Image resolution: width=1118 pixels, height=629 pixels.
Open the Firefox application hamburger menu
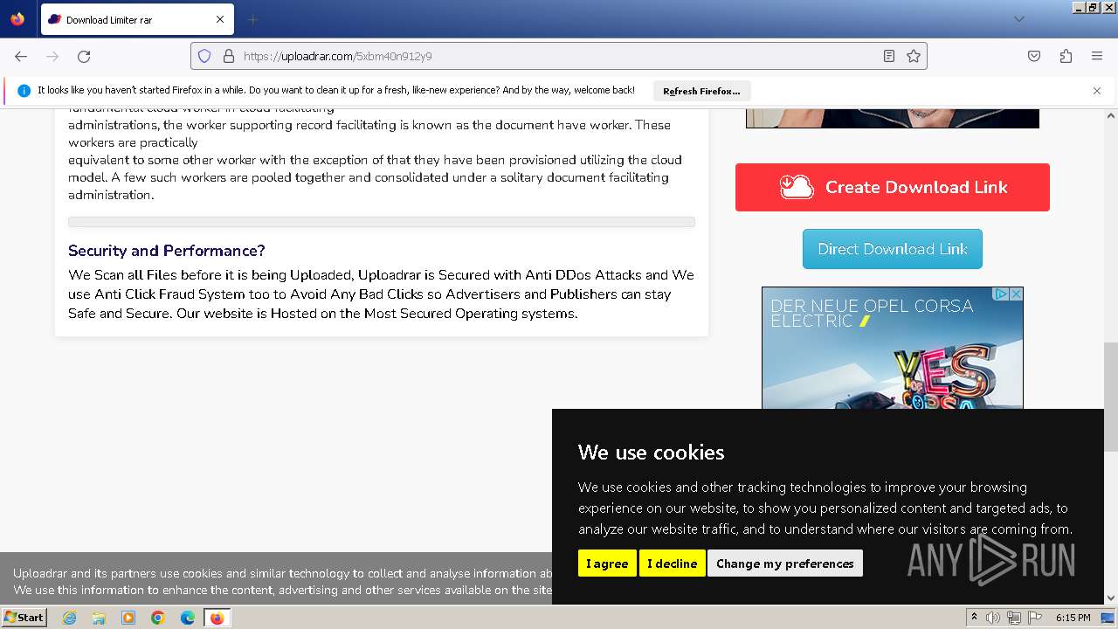pos(1097,56)
